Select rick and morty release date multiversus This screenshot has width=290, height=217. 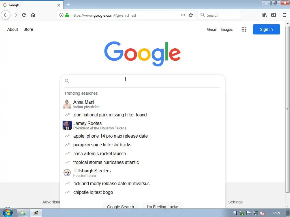tap(143, 183)
